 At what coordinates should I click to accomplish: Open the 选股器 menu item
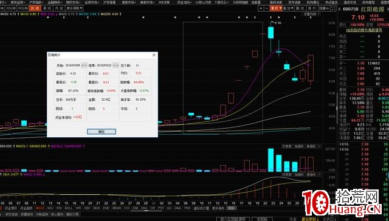pyautogui.click(x=256, y=2)
